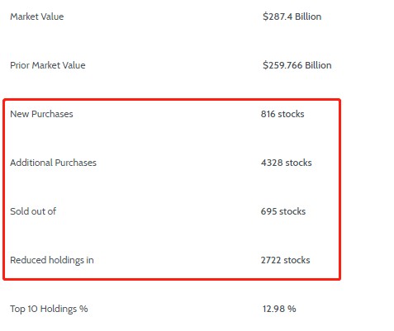Image resolution: width=394 pixels, height=331 pixels.
Task: Select the $287.4 Billion value
Action: pos(292,17)
